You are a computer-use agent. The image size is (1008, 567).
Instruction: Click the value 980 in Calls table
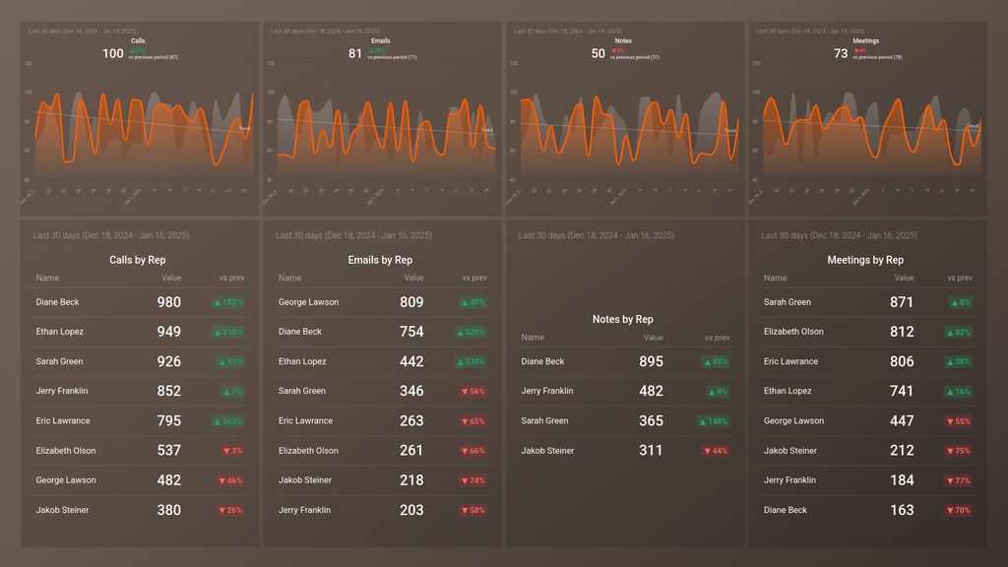tap(169, 302)
